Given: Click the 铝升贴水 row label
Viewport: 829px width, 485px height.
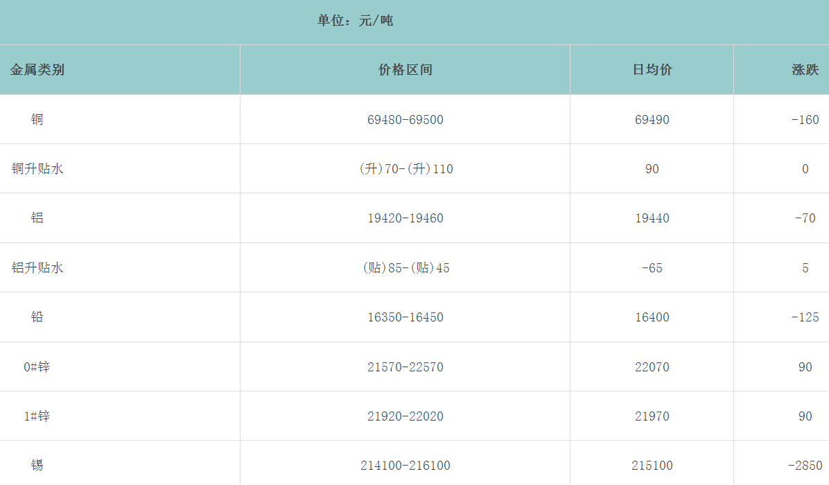Looking at the screenshot, I should coord(37,267).
